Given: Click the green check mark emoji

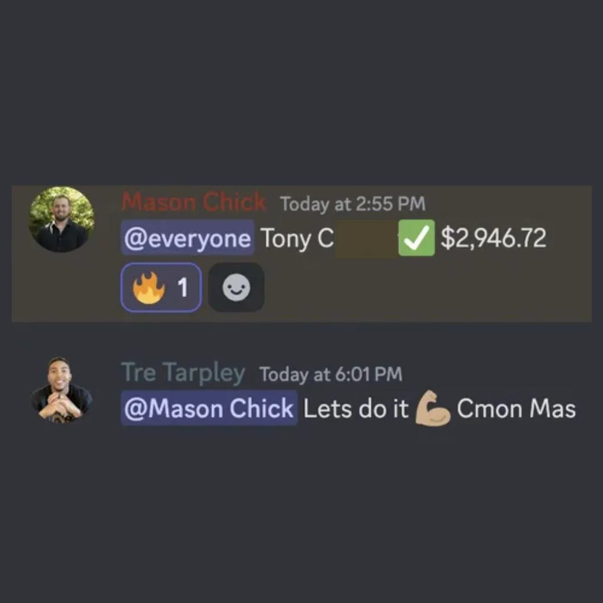Looking at the screenshot, I should (x=417, y=238).
